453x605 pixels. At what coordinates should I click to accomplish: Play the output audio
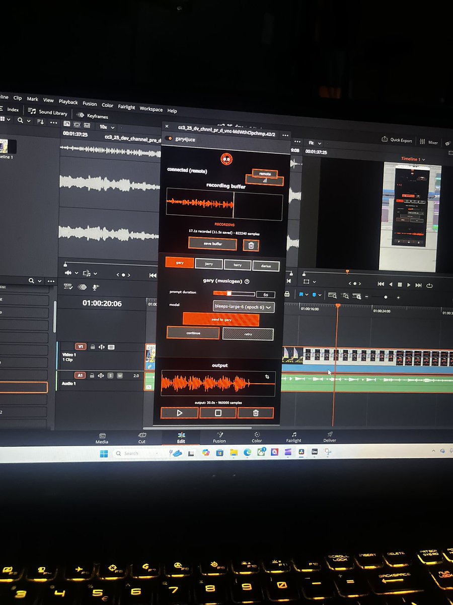pos(180,412)
